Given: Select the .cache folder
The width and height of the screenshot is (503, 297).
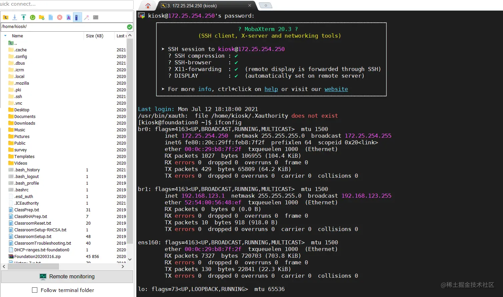Looking at the screenshot, I should click(x=17, y=50).
